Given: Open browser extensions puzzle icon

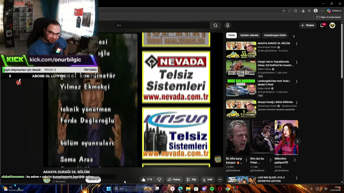Looking at the screenshot, I should pos(296,11).
